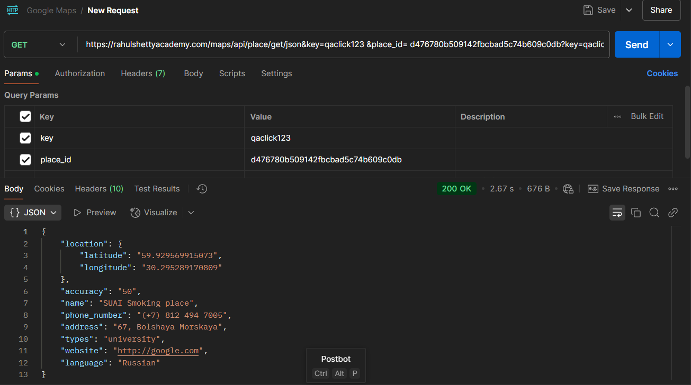This screenshot has width=691, height=385.
Task: Click the 676 B response size
Action: coord(539,189)
